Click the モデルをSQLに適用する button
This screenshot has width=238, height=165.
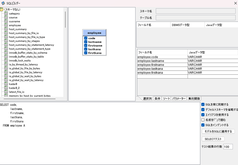click(218, 131)
